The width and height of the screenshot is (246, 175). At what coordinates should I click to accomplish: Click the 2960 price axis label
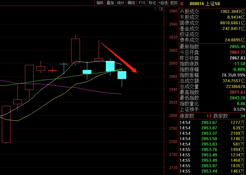click(173, 11)
